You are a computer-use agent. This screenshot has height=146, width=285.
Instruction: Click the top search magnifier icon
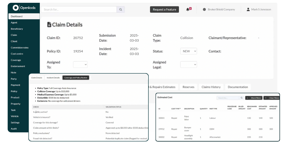tap(121, 9)
